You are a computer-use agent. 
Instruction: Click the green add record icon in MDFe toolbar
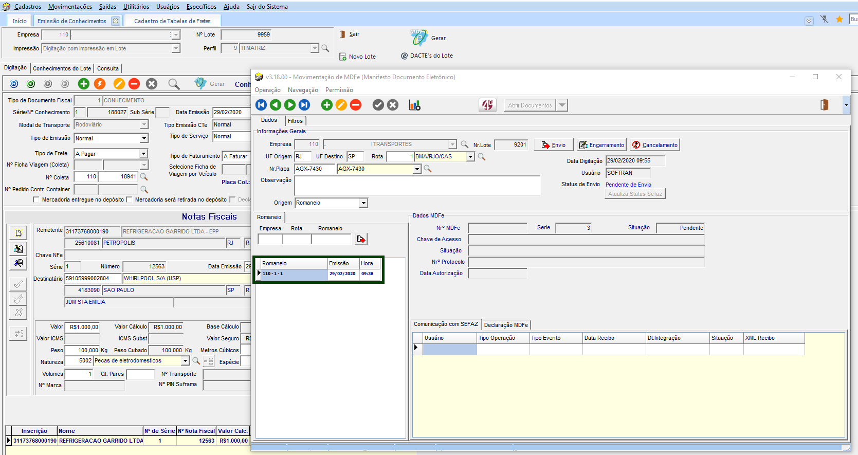[326, 105]
